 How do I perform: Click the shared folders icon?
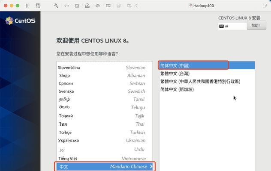pyautogui.click(x=129, y=6)
